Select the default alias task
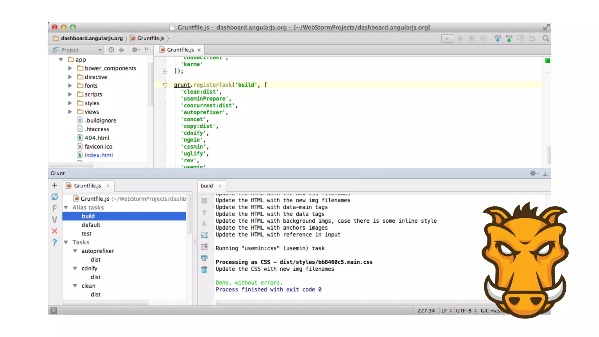This screenshot has width=599, height=337. (91, 225)
